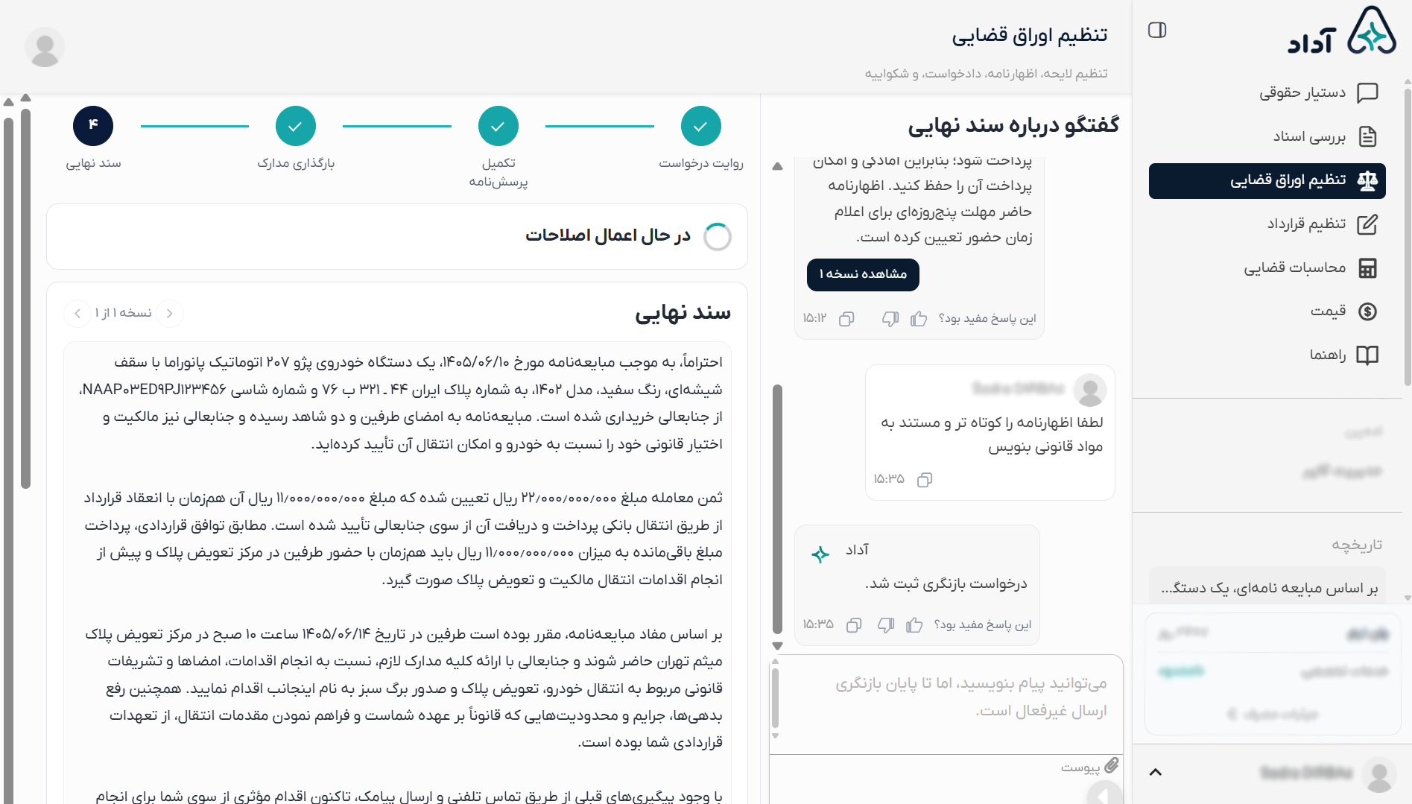Click the chat scroll-up arrow

pyautogui.click(x=777, y=167)
